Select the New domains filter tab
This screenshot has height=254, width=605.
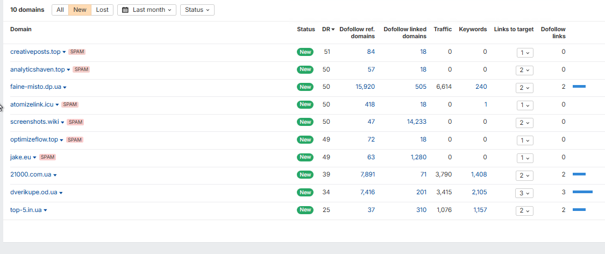(x=80, y=10)
